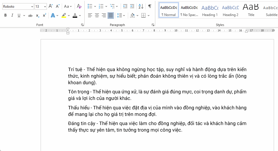Expand bullet library arrow
This screenshot has height=151, width=278.
click(x=95, y=7)
